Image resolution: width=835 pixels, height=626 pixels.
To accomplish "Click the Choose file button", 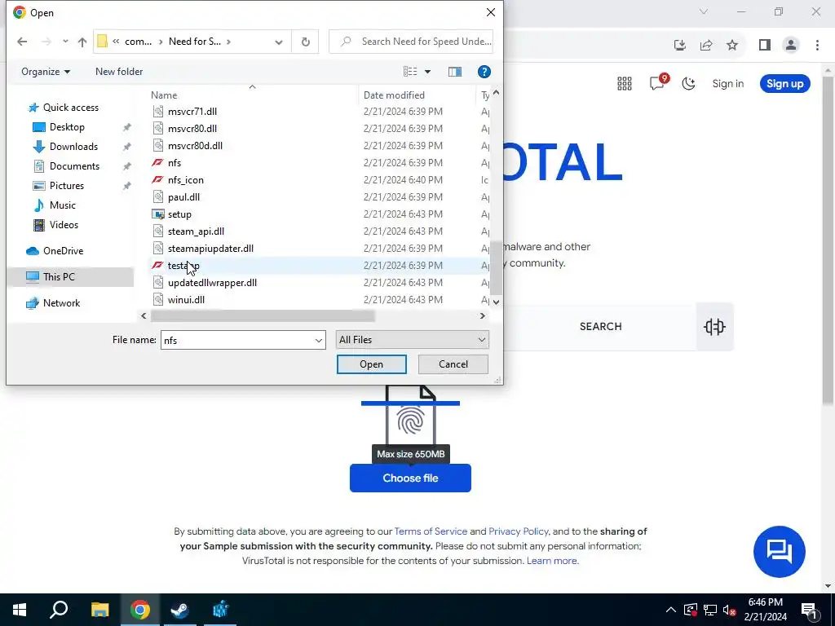I will 410,478.
